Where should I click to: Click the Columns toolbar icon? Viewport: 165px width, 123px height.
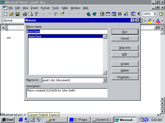[x=120, y=14]
